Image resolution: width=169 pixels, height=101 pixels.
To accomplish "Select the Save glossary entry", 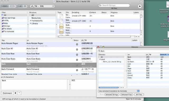I will coord(148,71).
